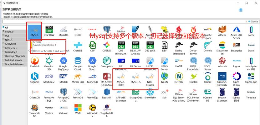Select the Machbase driver
This screenshot has height=125, width=260.
49,78
